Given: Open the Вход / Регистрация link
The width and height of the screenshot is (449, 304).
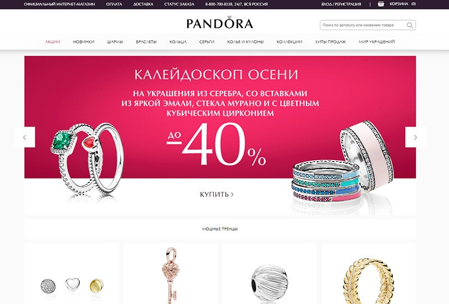Looking at the screenshot, I should (x=341, y=4).
